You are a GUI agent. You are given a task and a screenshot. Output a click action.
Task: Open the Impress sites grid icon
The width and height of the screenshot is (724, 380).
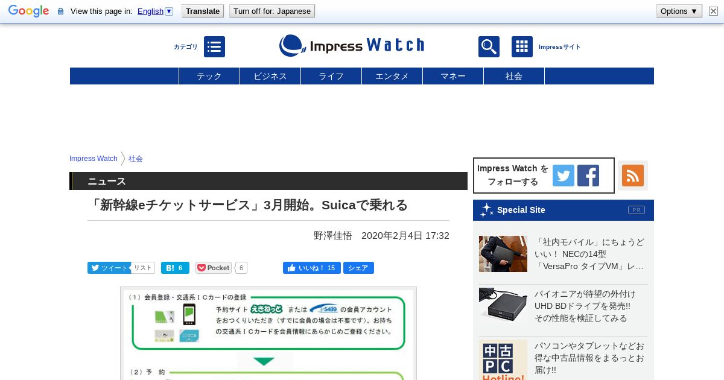click(522, 46)
